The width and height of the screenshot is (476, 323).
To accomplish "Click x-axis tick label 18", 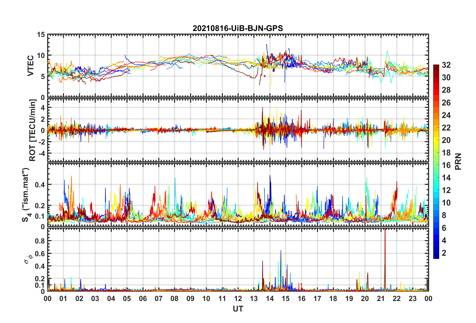I will [333, 298].
